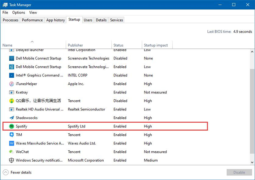
Task: Click the Shadowsocks paper plane icon
Action: pyautogui.click(x=11, y=118)
